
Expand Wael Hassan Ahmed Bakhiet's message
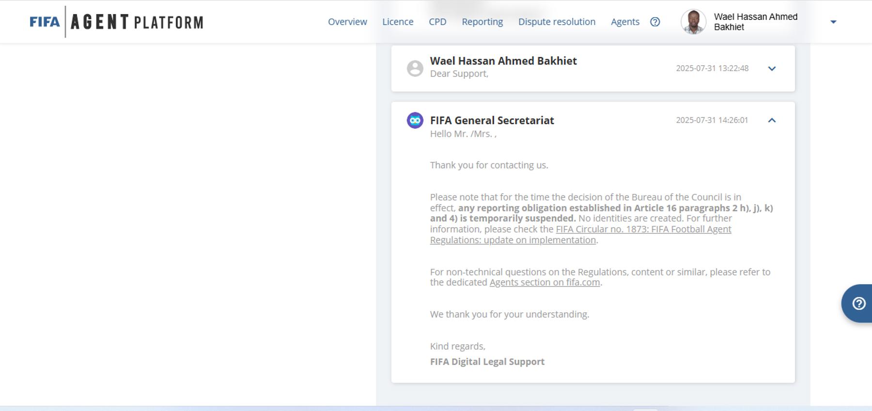tap(772, 69)
